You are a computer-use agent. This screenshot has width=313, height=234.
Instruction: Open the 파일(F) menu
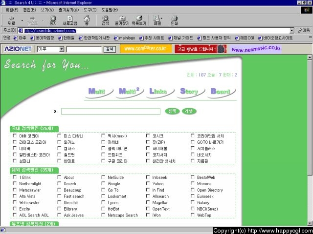pos(12,10)
